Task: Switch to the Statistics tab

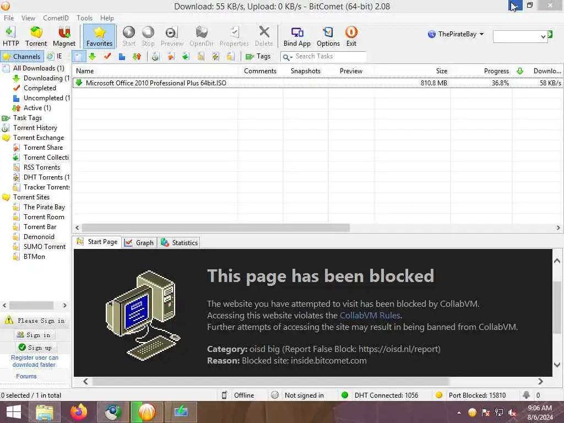Action: pos(179,243)
